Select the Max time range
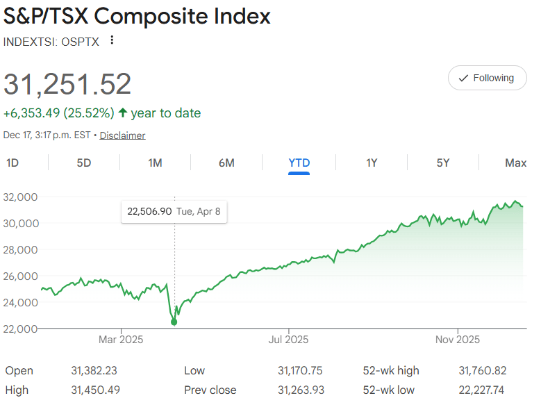The image size is (541, 414). coord(515,163)
